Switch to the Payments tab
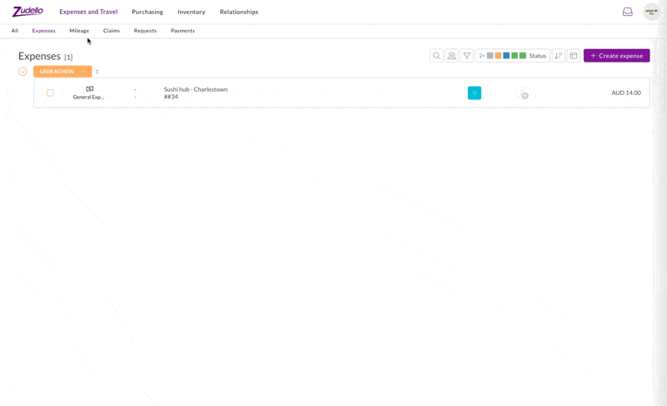Image resolution: width=667 pixels, height=406 pixels. coord(183,31)
